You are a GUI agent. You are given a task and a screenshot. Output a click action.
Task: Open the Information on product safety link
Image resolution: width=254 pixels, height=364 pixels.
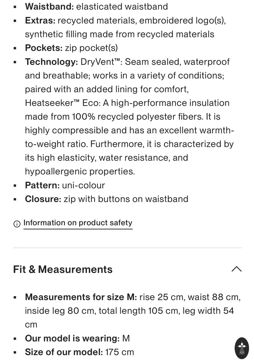(x=78, y=223)
